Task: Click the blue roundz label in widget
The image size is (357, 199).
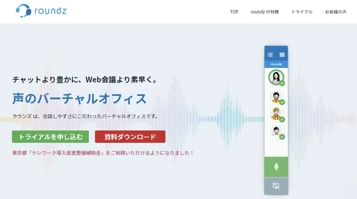Action: point(276,64)
